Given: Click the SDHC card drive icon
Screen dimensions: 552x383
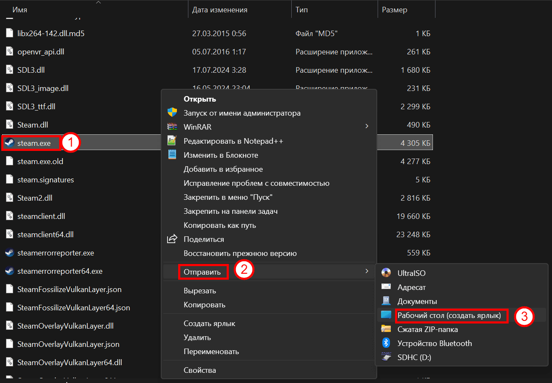Looking at the screenshot, I should [386, 357].
